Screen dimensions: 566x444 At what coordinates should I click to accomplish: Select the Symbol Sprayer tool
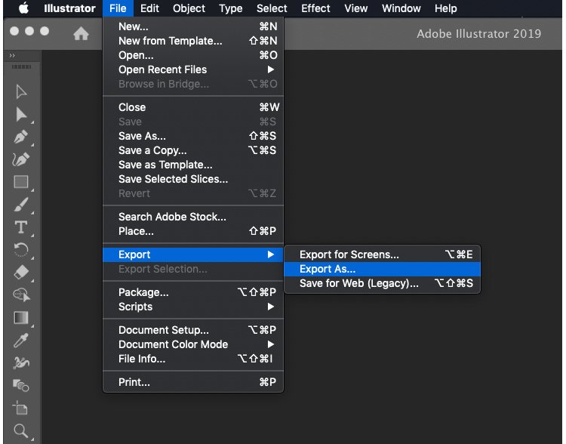click(x=21, y=362)
